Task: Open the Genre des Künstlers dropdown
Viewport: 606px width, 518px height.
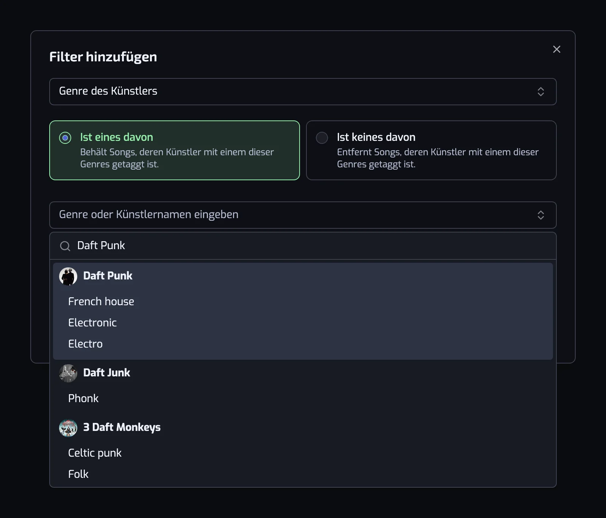Action: pos(303,92)
